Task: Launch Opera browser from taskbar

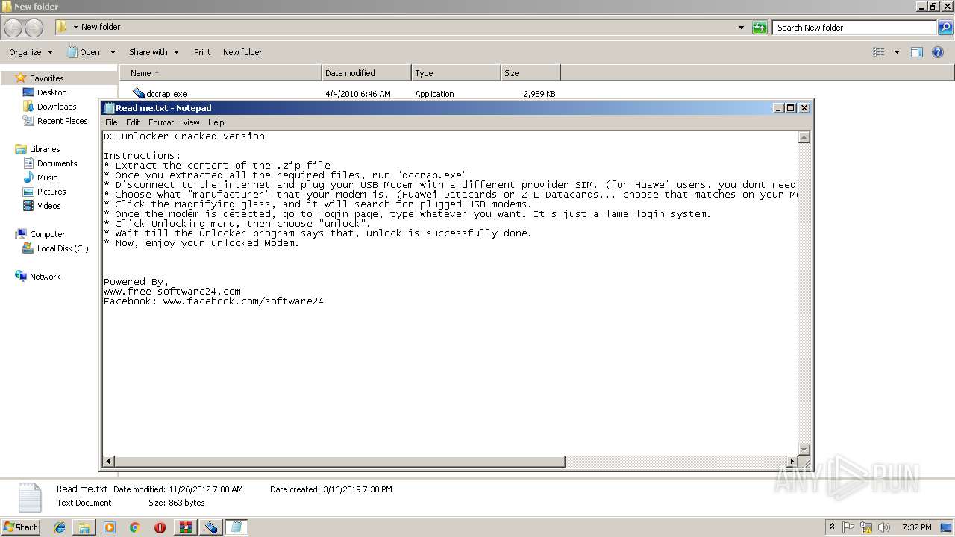Action: click(x=160, y=527)
